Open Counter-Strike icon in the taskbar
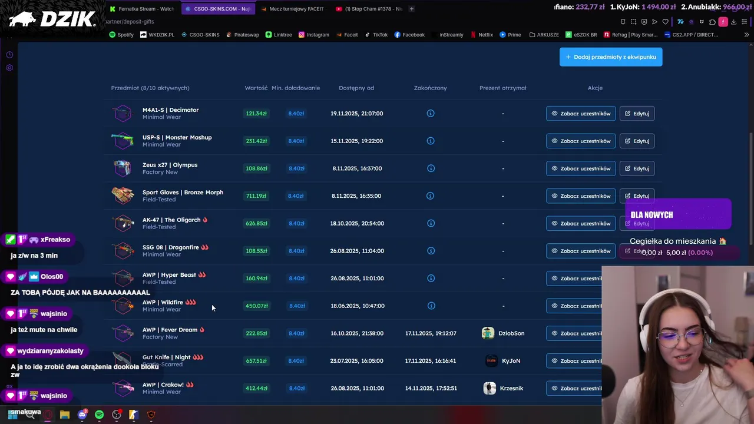 (x=134, y=415)
